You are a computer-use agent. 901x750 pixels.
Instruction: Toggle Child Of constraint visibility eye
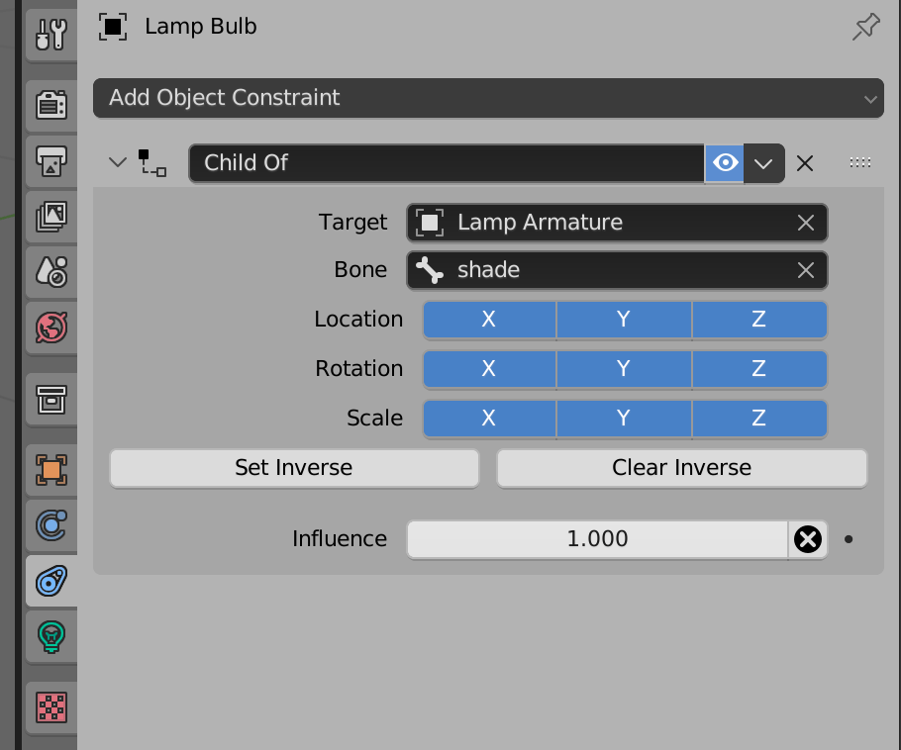(x=726, y=163)
